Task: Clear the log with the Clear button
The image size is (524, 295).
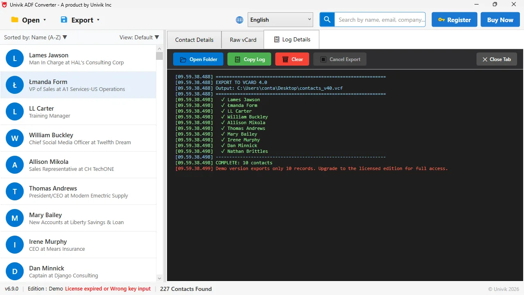Action: (292, 59)
